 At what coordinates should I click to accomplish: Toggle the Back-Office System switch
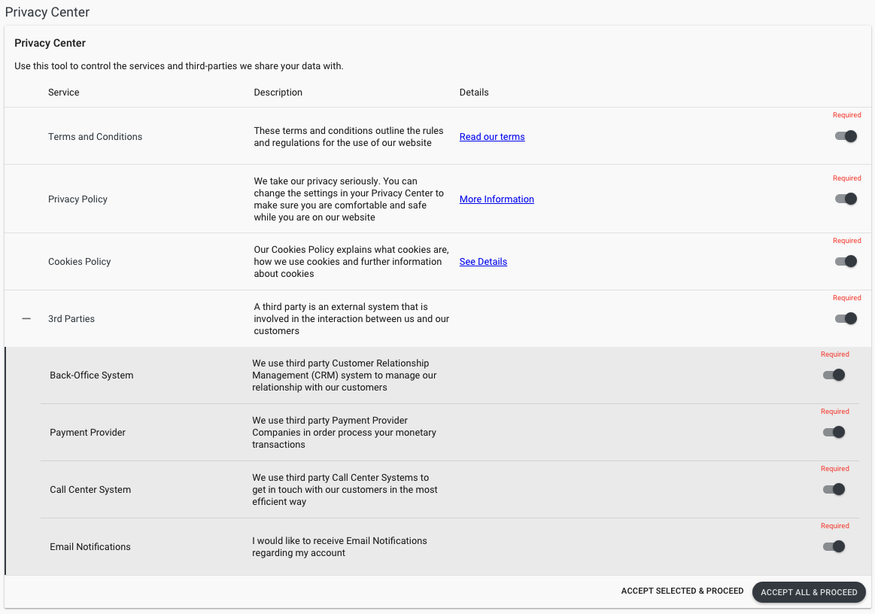[834, 375]
